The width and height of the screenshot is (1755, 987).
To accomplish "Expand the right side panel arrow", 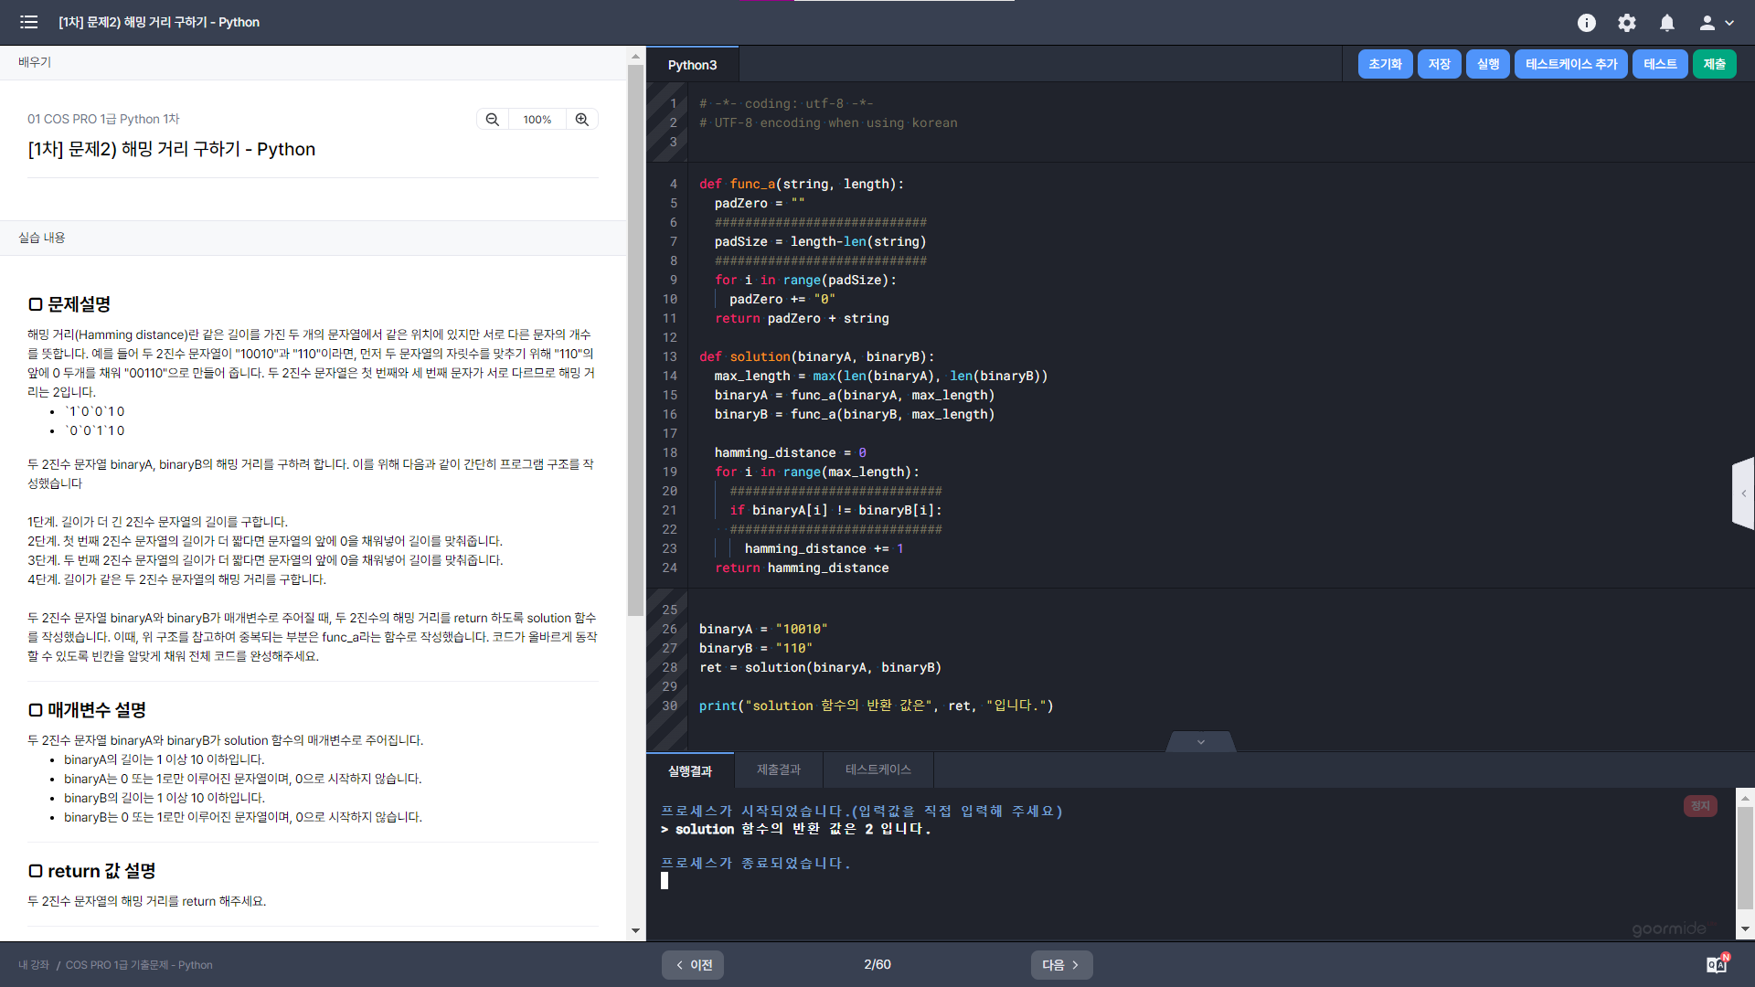I will [x=1743, y=493].
